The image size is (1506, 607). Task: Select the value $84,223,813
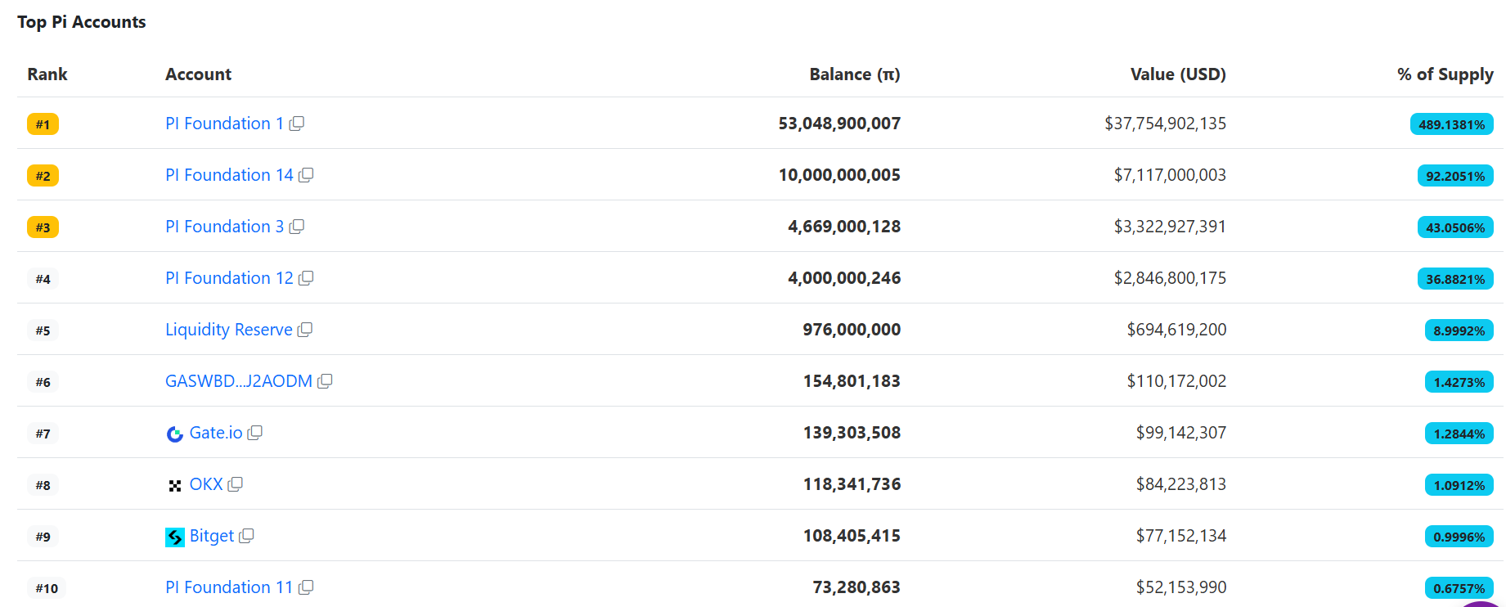(x=1181, y=484)
